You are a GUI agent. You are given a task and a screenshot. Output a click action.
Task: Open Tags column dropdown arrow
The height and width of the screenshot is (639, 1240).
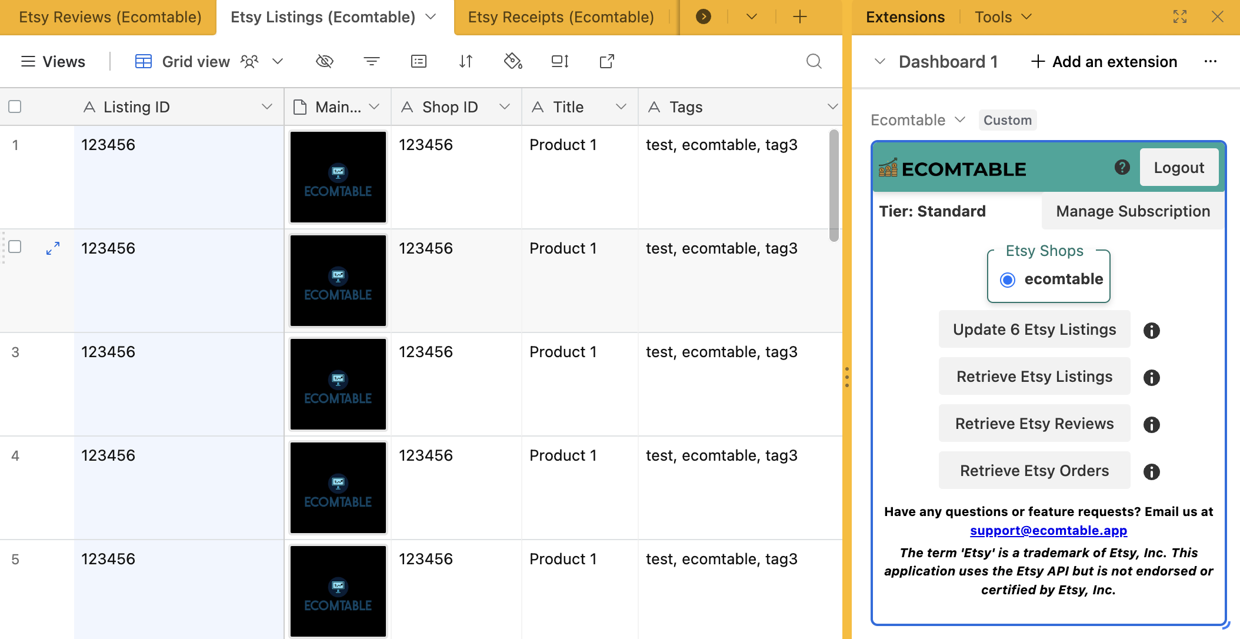point(833,106)
